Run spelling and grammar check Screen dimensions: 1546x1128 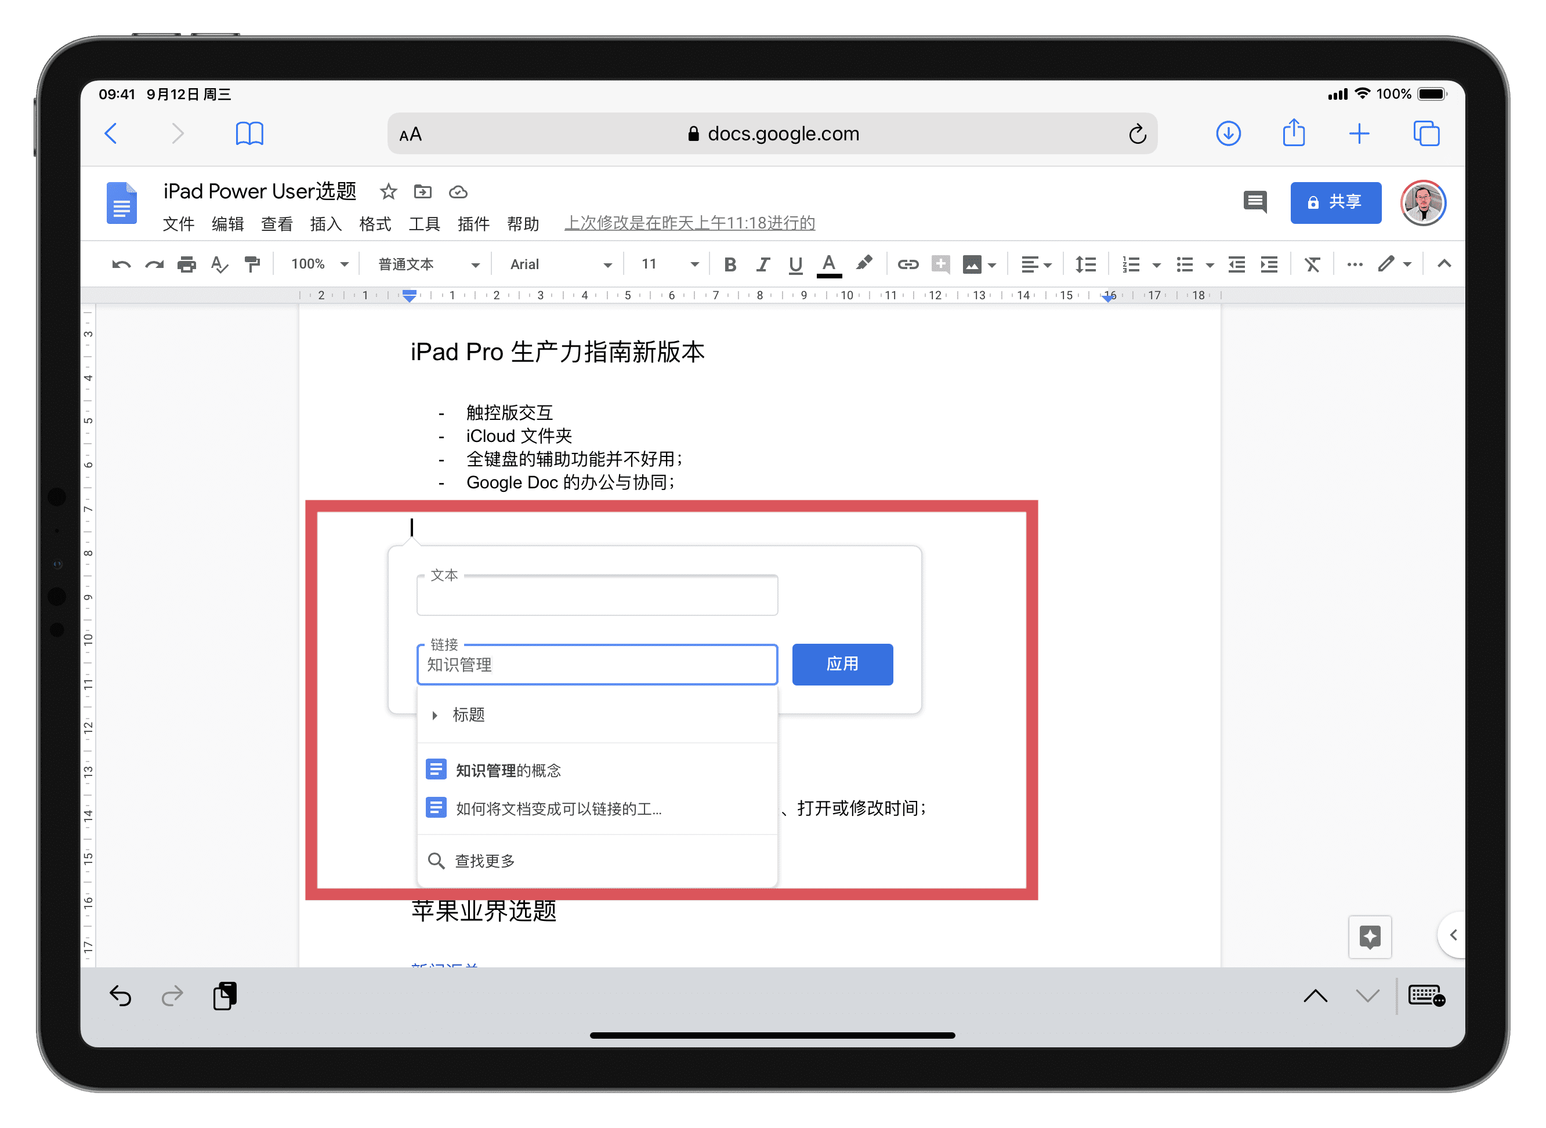[219, 264]
